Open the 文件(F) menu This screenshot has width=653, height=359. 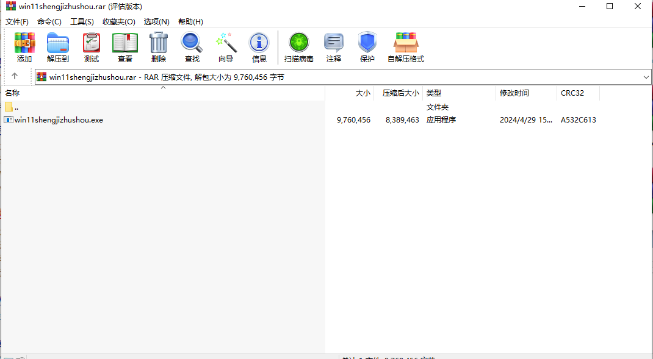point(17,21)
